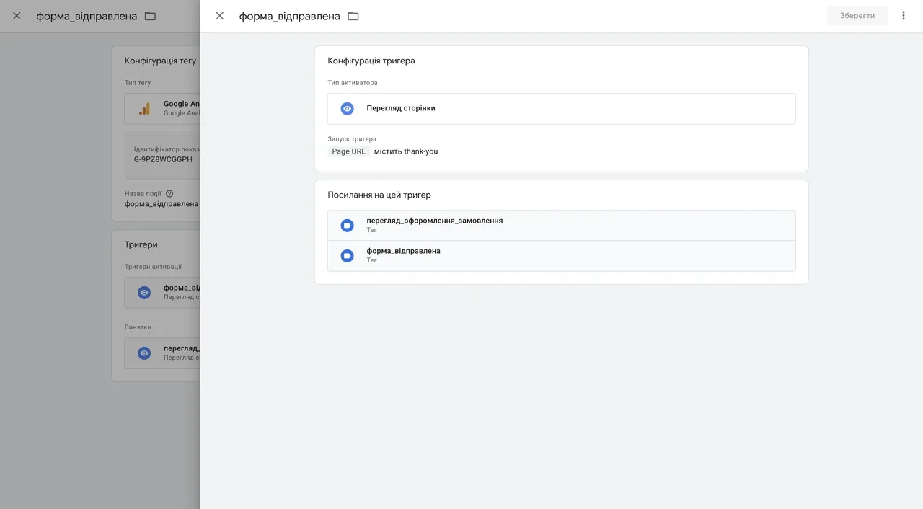Click help icon next to Назва події
The width and height of the screenshot is (923, 509).
pos(169,193)
